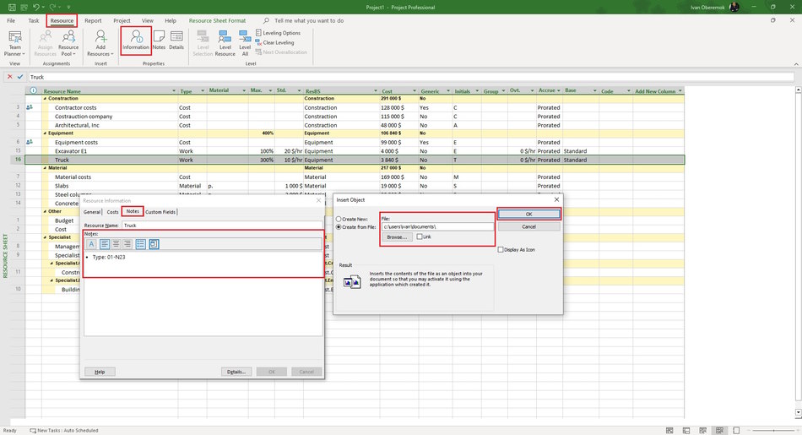
Task: Select the Create New radio button
Action: [339, 219]
